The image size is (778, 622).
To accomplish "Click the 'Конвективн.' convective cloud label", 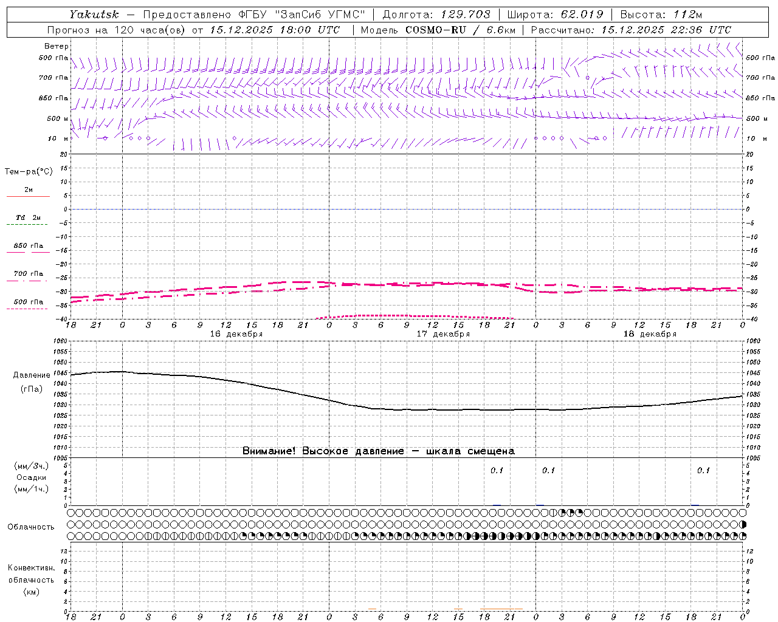I will 31,568.
